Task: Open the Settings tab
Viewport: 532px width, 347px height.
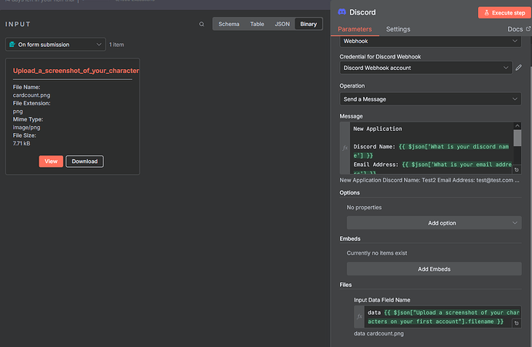Action: click(x=398, y=29)
